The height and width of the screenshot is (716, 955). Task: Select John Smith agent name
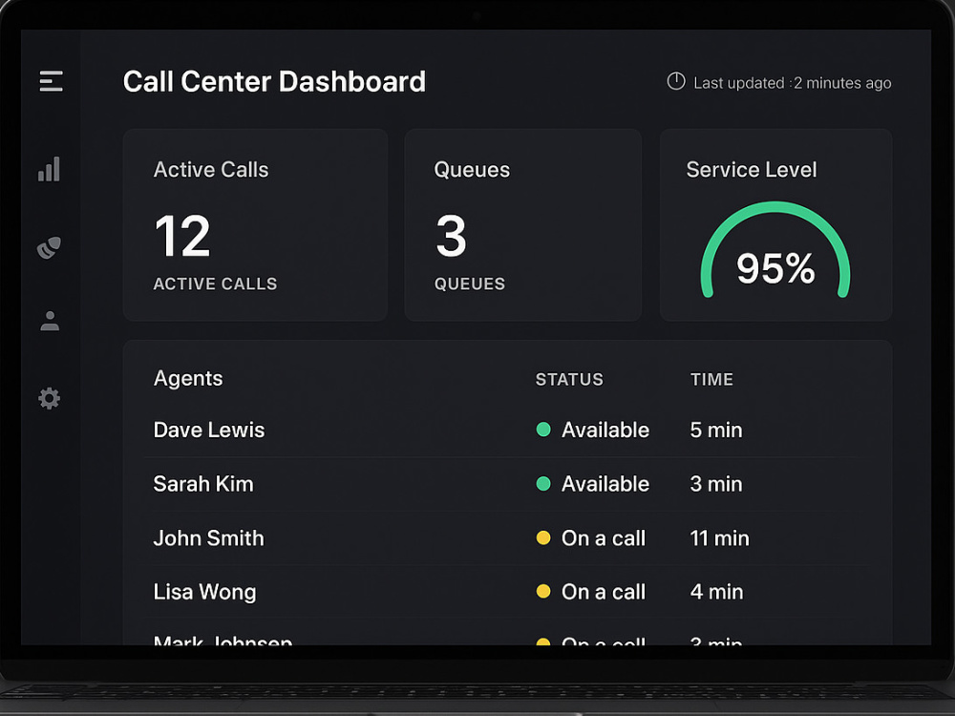tap(209, 538)
